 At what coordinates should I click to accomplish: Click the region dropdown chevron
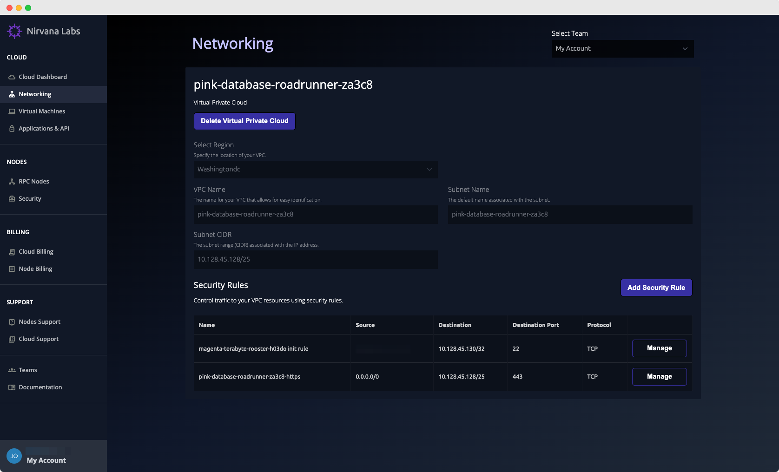(x=429, y=170)
